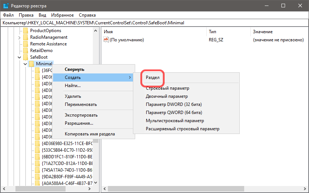
Task: Select the Remote Assistance folder icon
Action: [25, 44]
